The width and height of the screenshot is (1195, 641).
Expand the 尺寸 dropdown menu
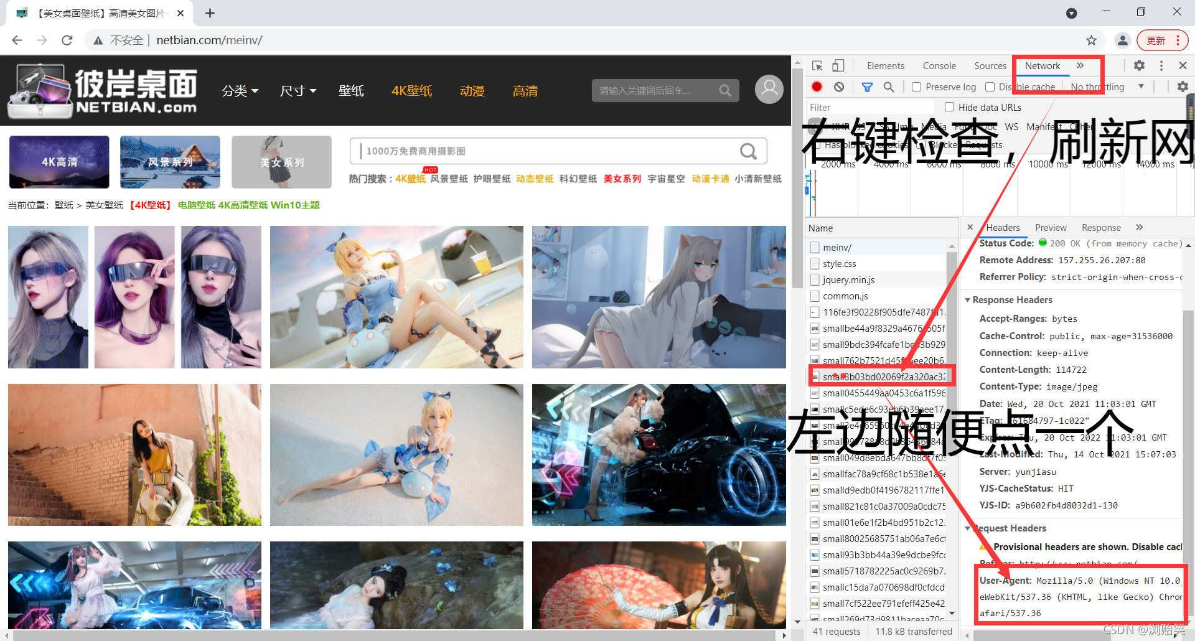(x=298, y=91)
